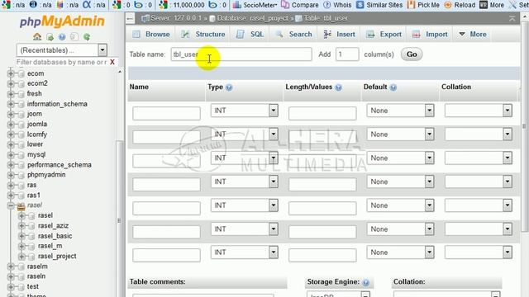Open the Browse tab
Image resolution: width=529 pixels, height=297 pixels.
[151, 35]
